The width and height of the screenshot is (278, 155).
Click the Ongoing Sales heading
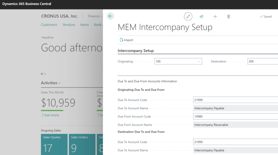pyautogui.click(x=51, y=131)
